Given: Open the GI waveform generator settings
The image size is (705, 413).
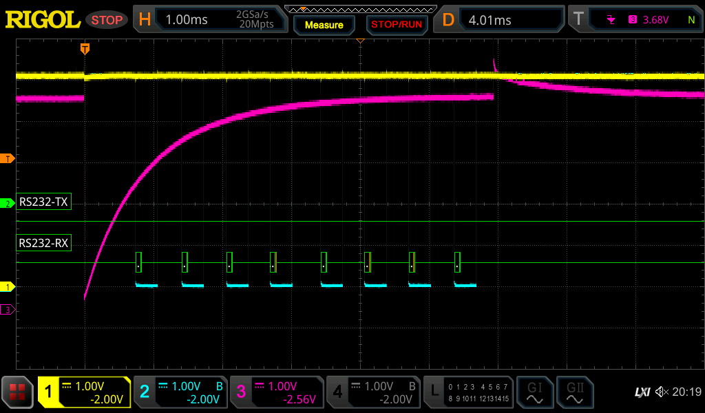Looking at the screenshot, I should (x=535, y=392).
